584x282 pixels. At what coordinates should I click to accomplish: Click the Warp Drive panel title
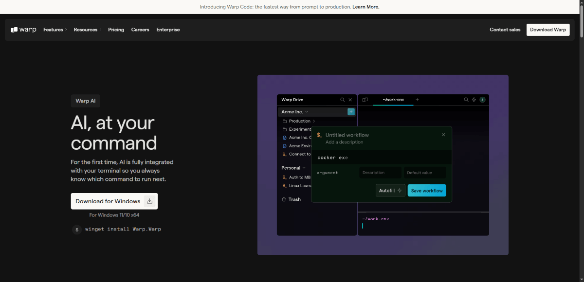point(292,100)
